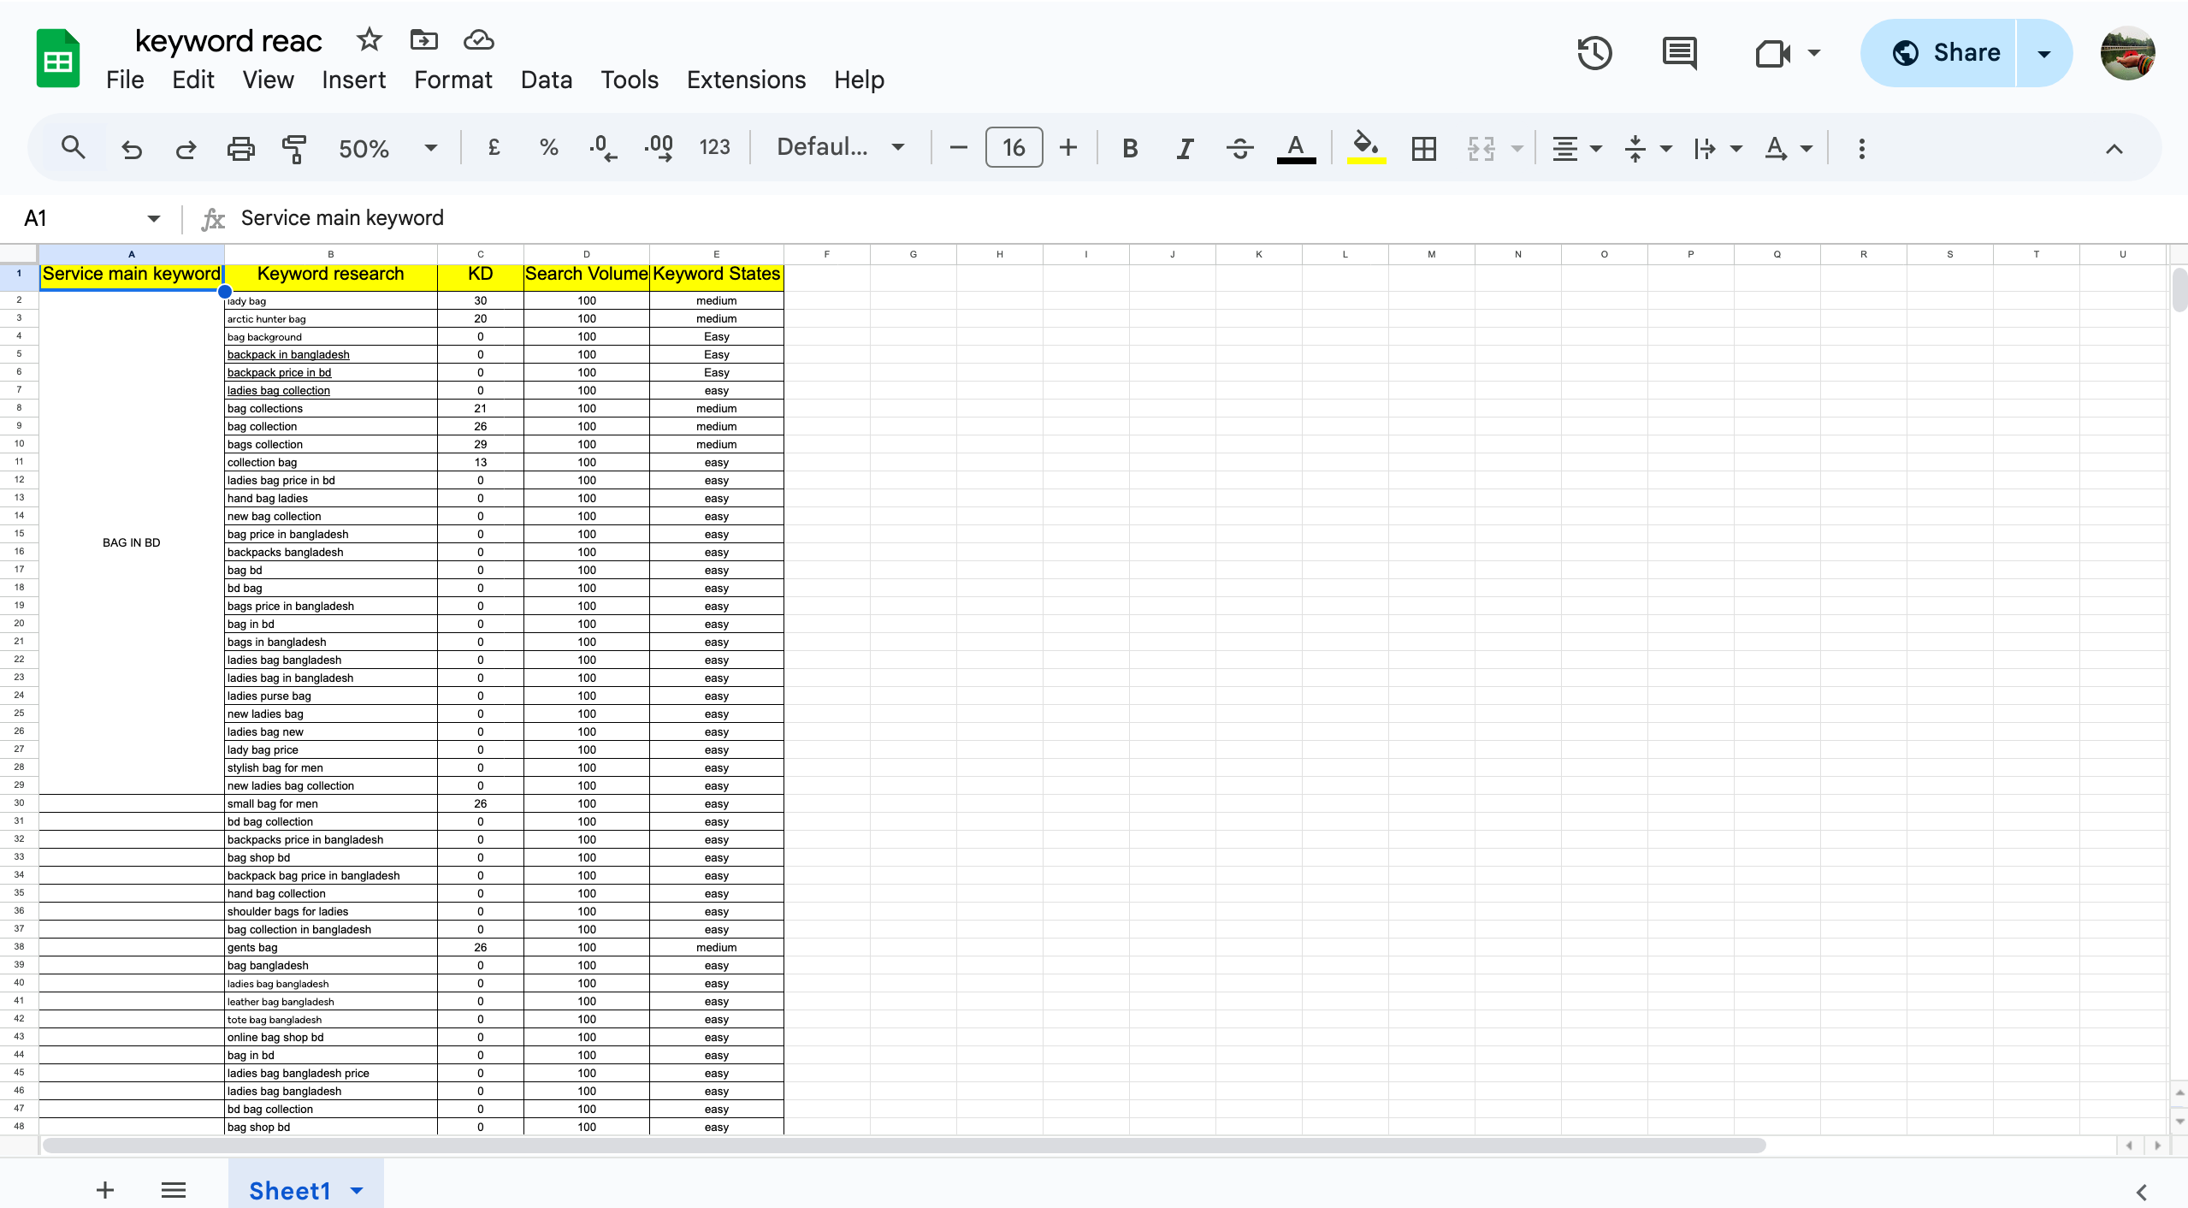This screenshot has width=2188, height=1208.
Task: Add a new sheet
Action: [104, 1189]
